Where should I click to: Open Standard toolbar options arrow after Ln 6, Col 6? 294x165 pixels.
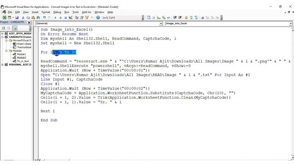pos(143,18)
